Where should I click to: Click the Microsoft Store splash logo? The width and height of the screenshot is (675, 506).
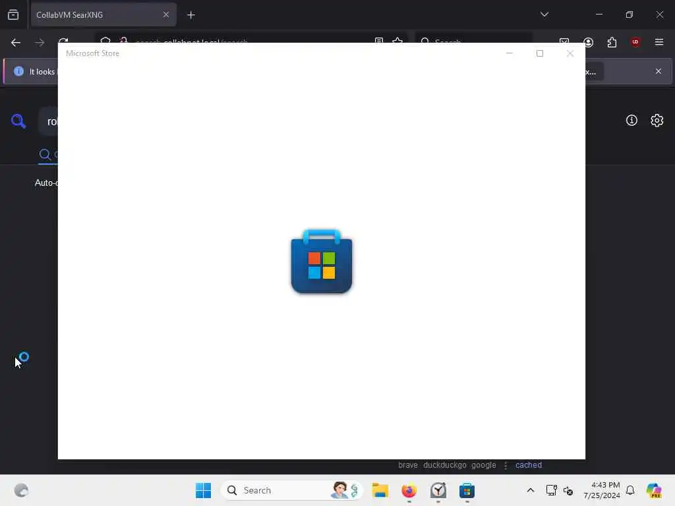[x=322, y=261]
